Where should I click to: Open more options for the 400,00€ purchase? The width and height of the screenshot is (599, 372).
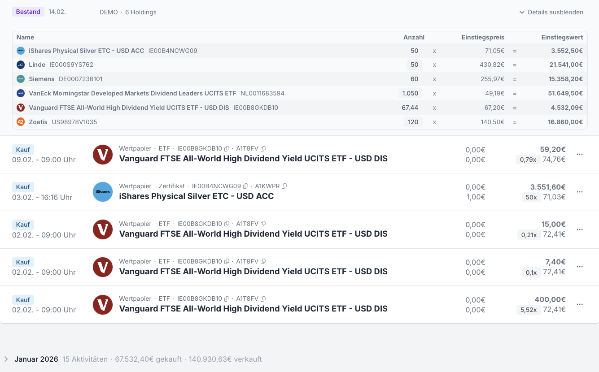pyautogui.click(x=580, y=304)
